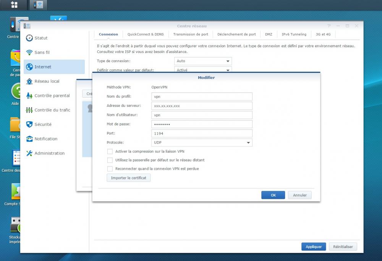Enable compression sur la liaison VPN checkbox
This screenshot has width=382, height=261.
tap(110, 151)
